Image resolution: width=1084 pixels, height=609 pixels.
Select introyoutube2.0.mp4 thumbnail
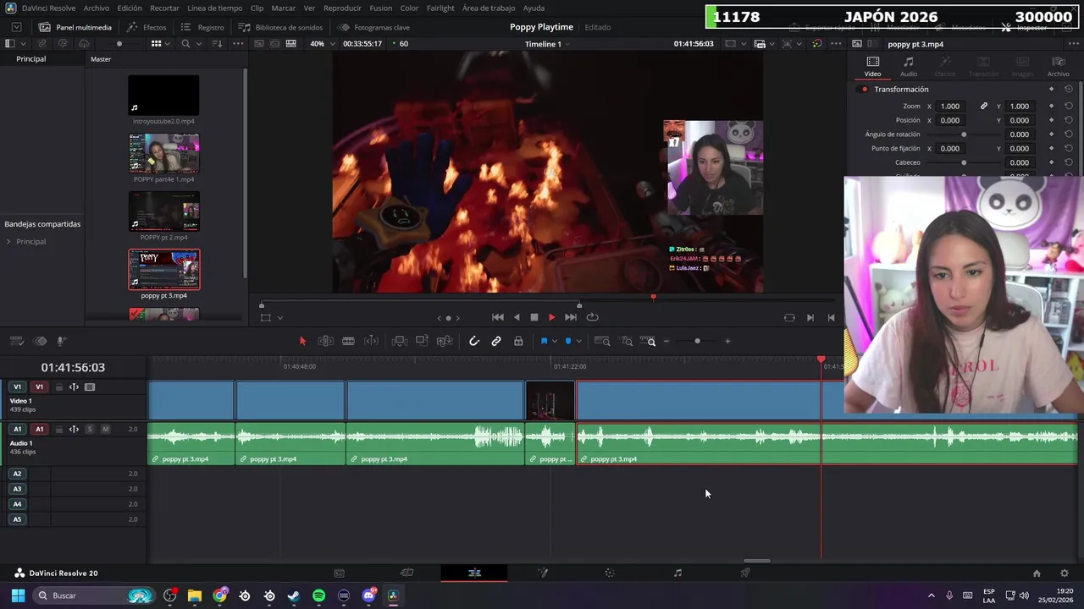(163, 95)
